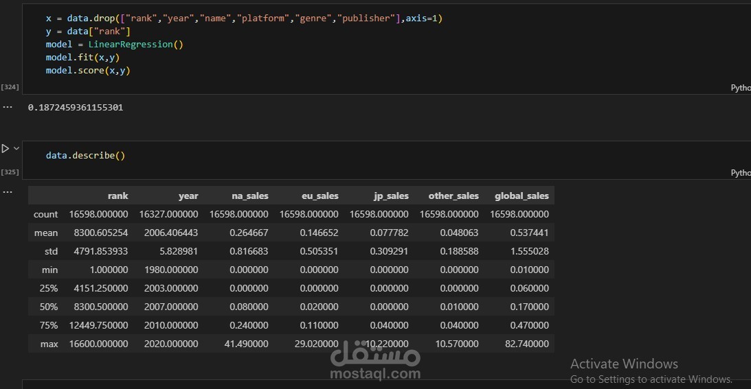Select the min row label

click(49, 270)
